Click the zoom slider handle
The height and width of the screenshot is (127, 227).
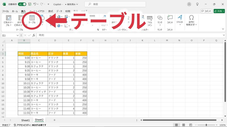tap(206, 125)
